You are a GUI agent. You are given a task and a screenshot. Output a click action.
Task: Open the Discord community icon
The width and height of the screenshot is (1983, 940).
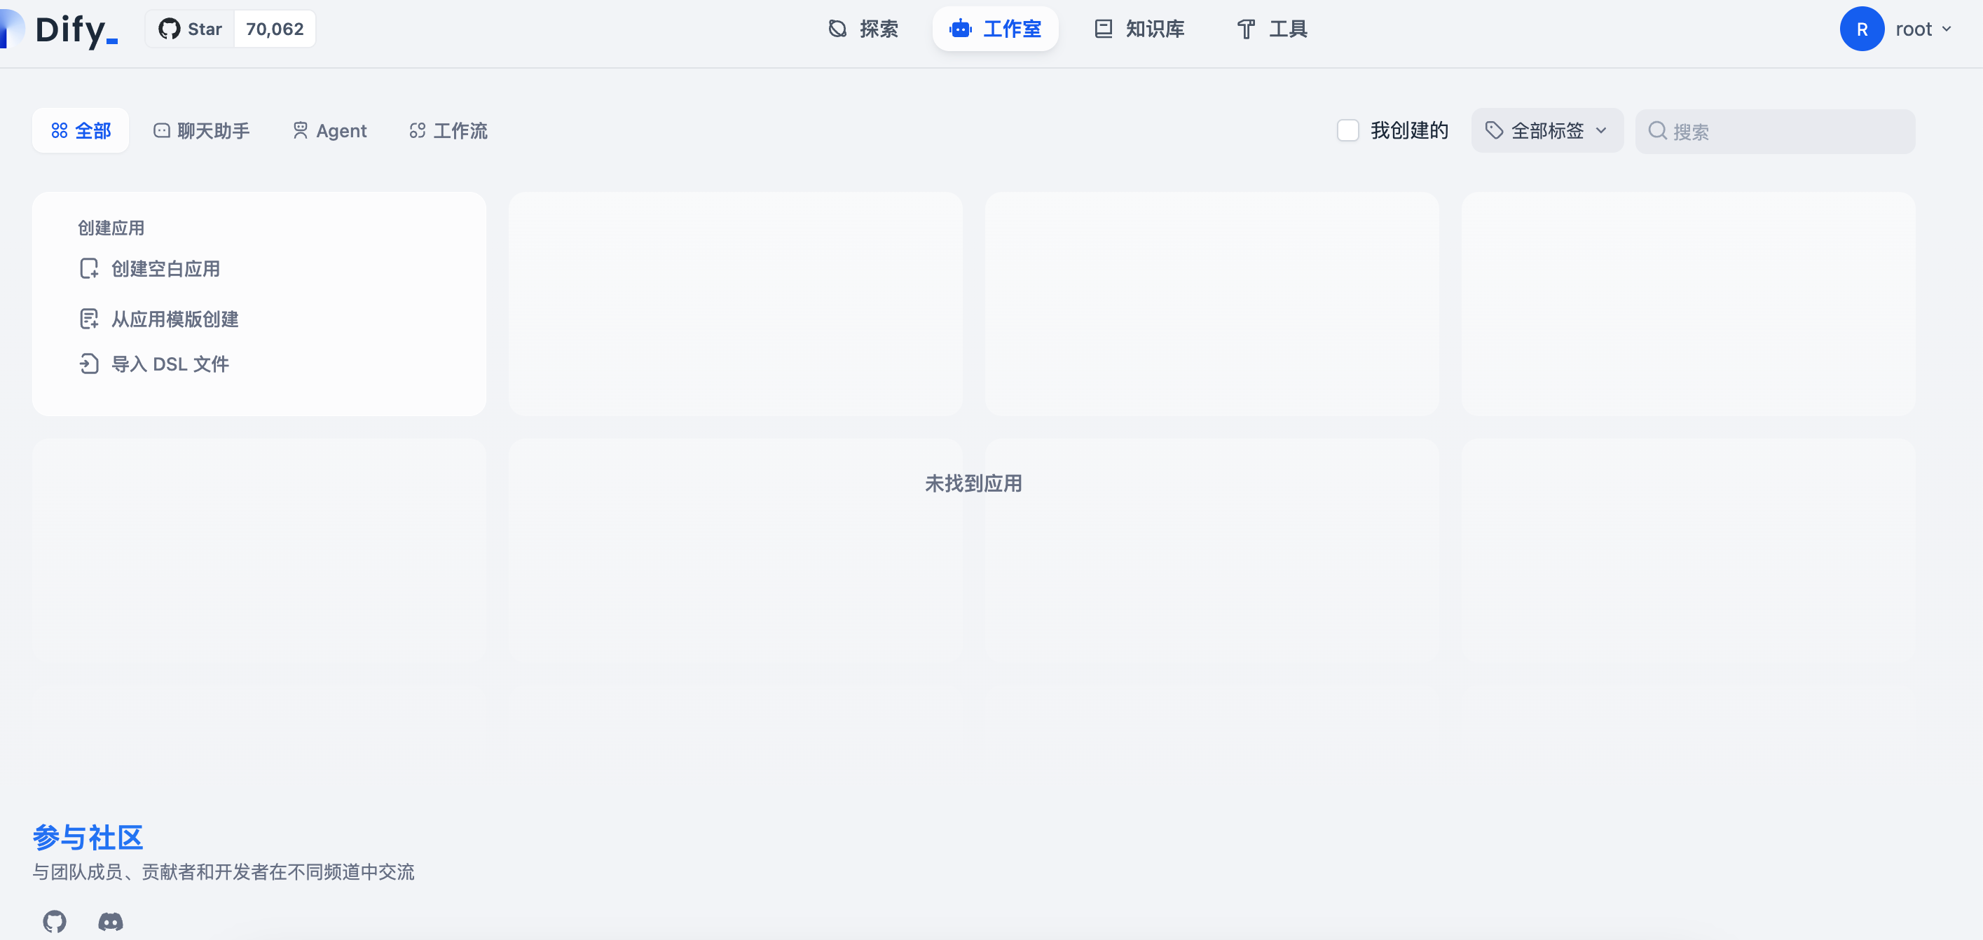click(x=110, y=921)
